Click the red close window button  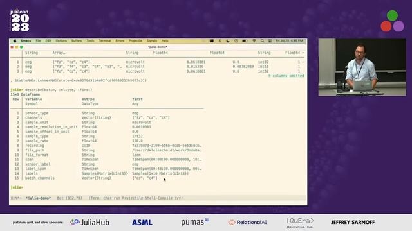click(x=12, y=47)
